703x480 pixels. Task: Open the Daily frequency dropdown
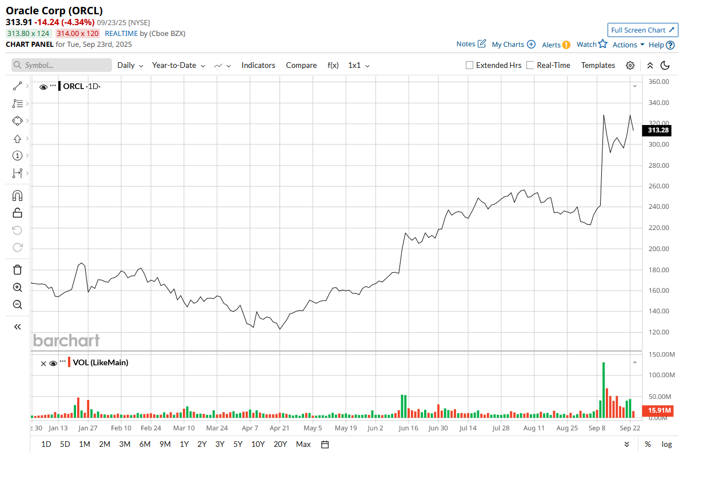(130, 65)
